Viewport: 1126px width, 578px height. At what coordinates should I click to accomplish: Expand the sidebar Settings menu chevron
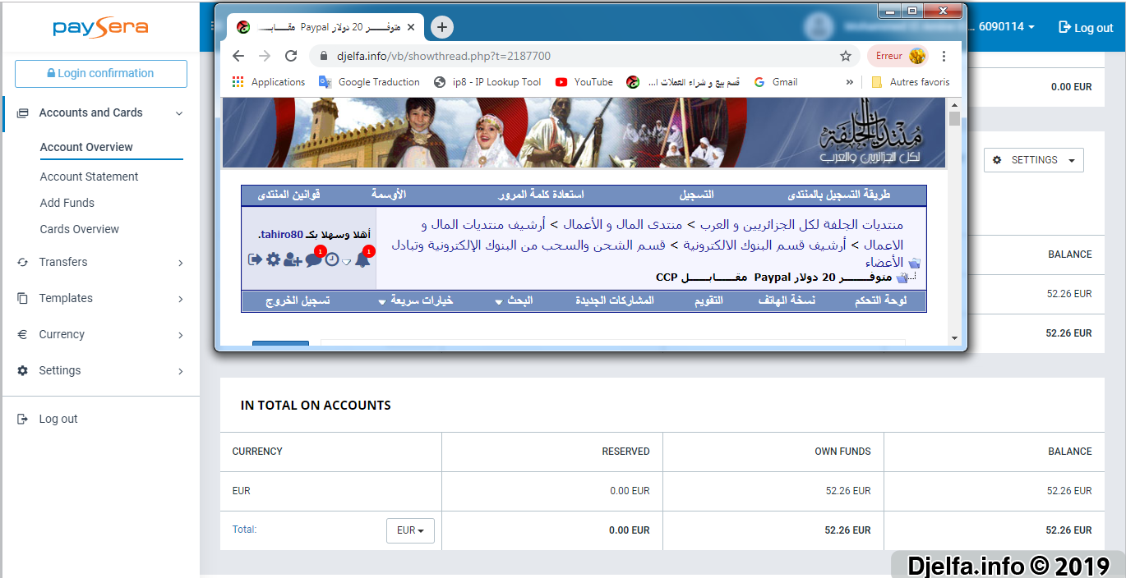[x=181, y=371]
